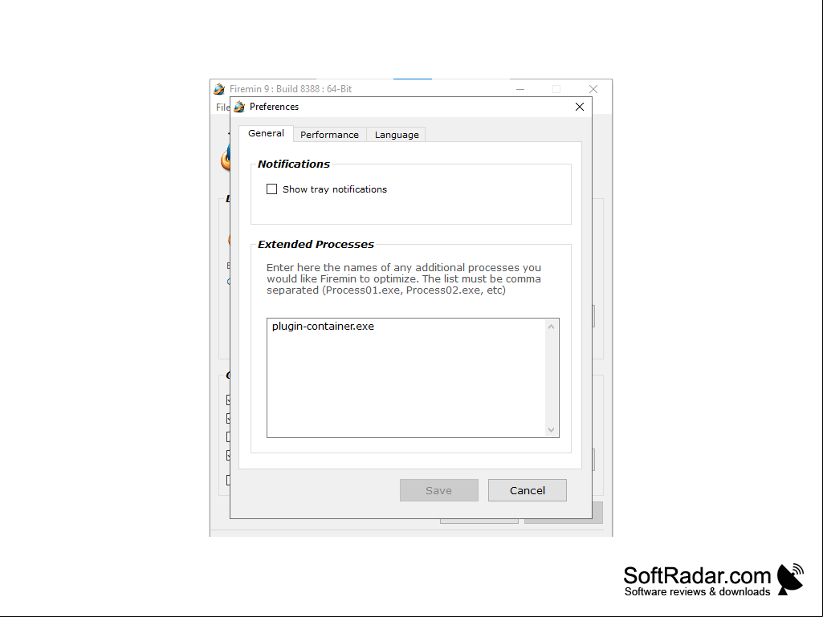Click the plugin-container.exe text entry

click(x=323, y=327)
